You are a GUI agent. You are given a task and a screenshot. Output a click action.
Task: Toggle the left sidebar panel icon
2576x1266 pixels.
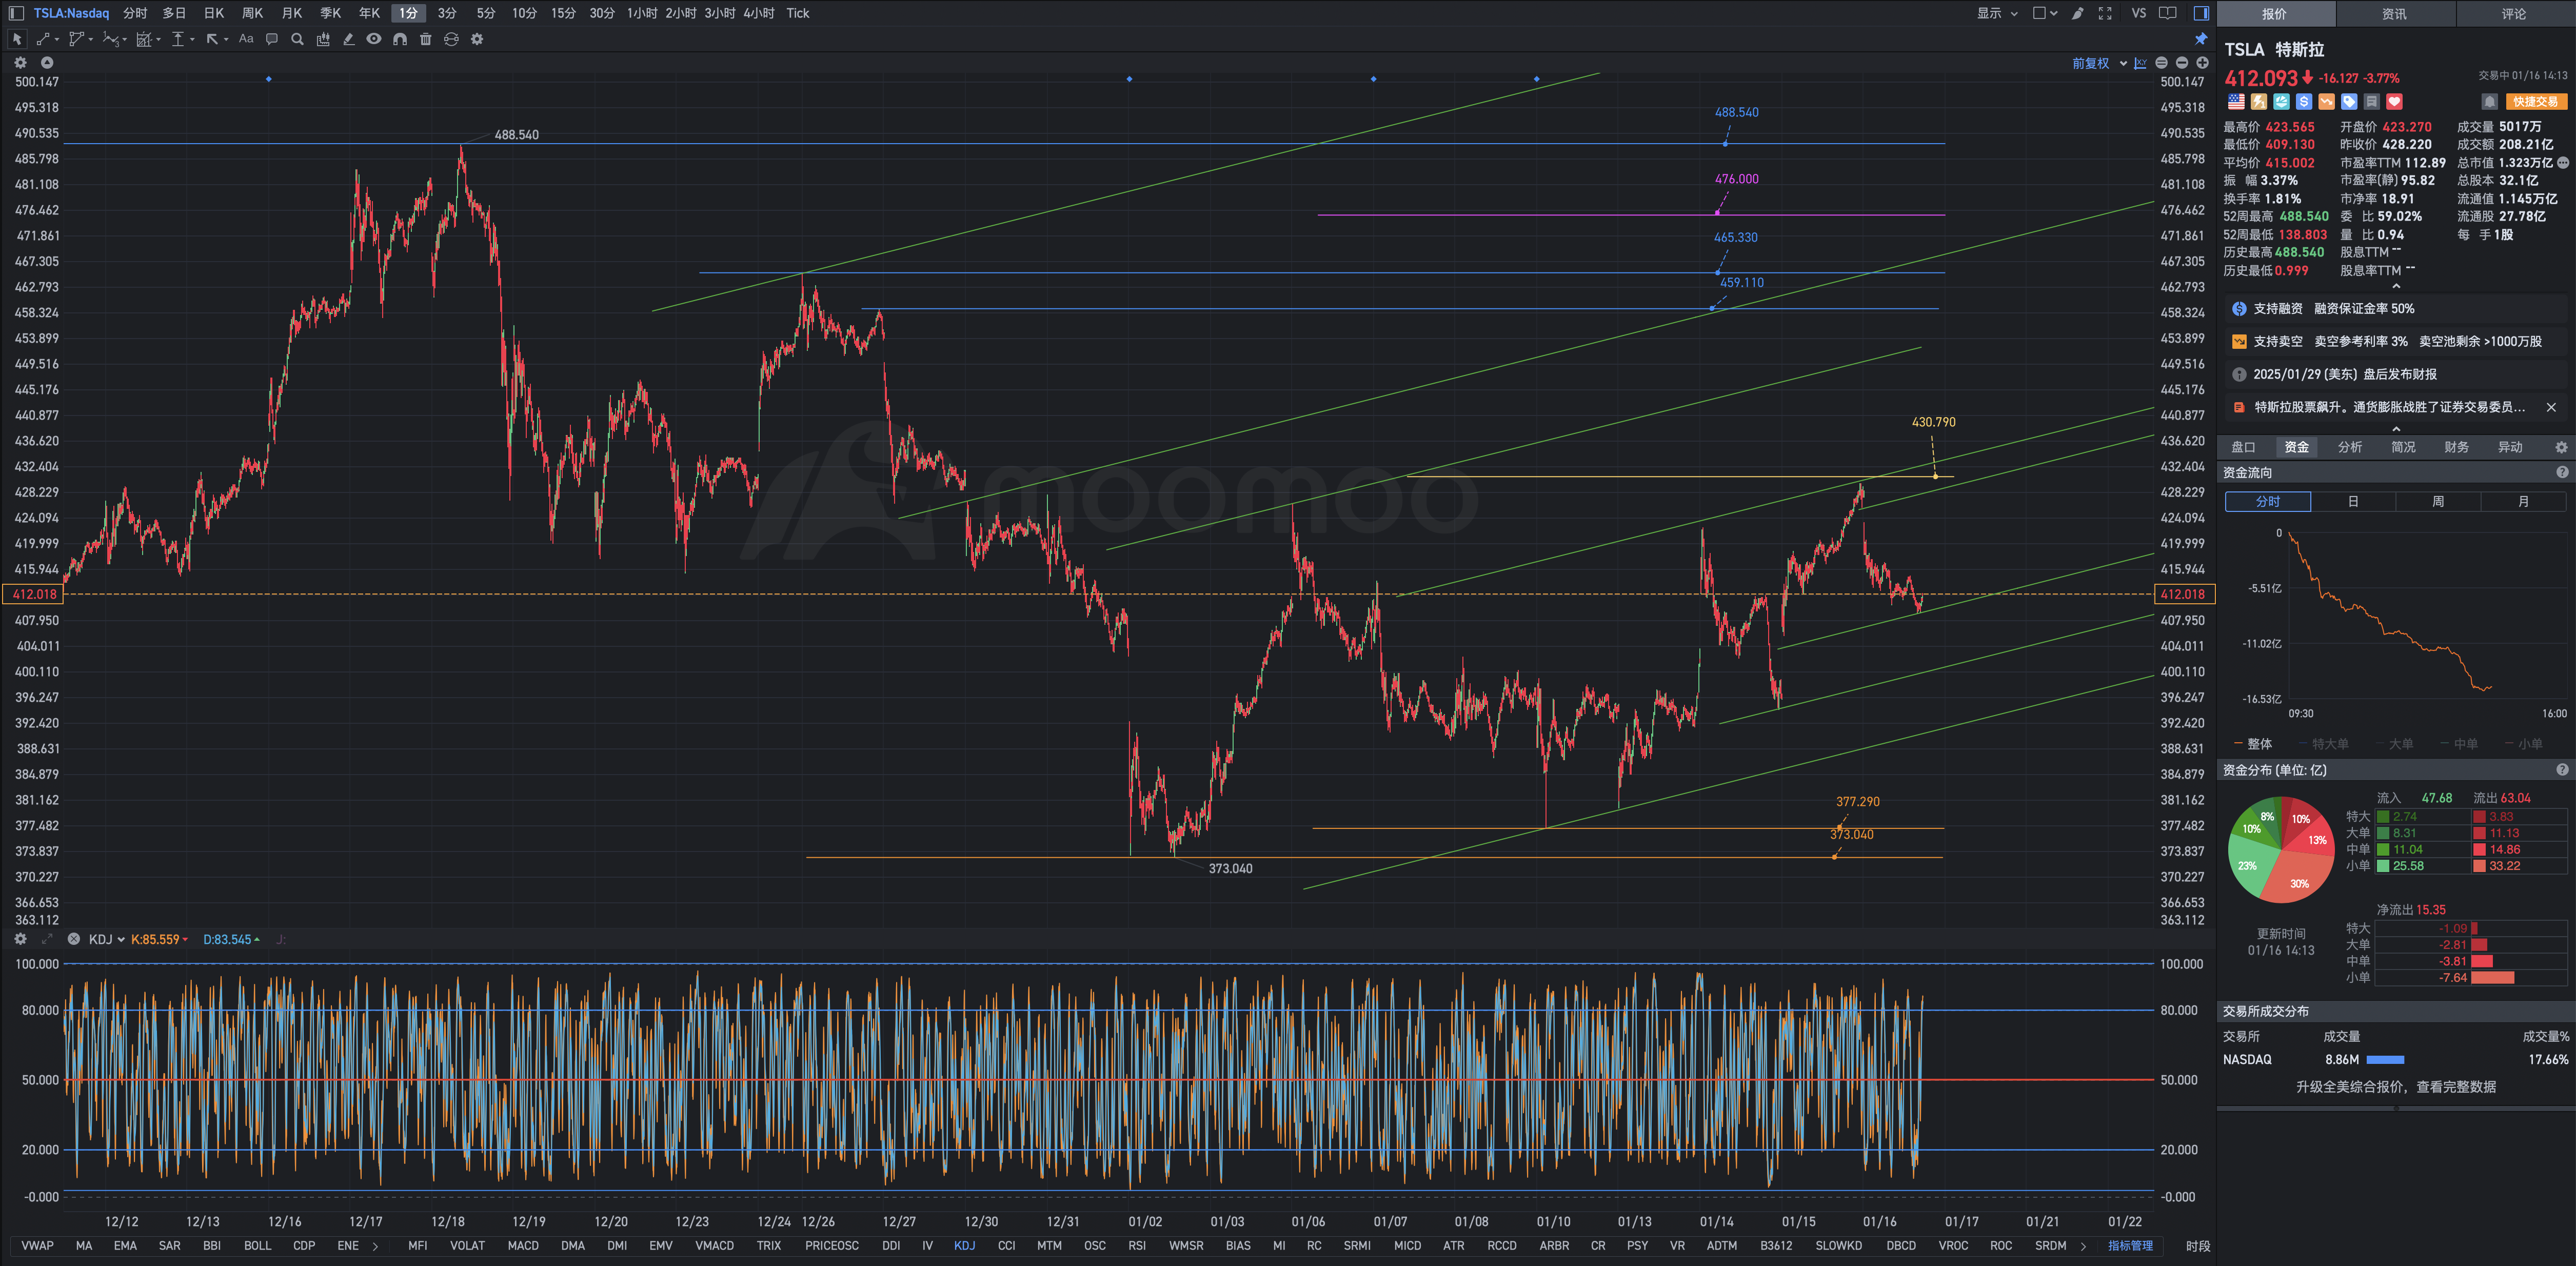coord(16,13)
